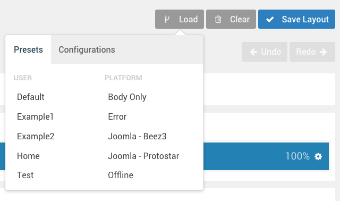Viewport: 340px width, 201px height.
Task: Choose the Offline platform preset
Action: [x=121, y=175]
